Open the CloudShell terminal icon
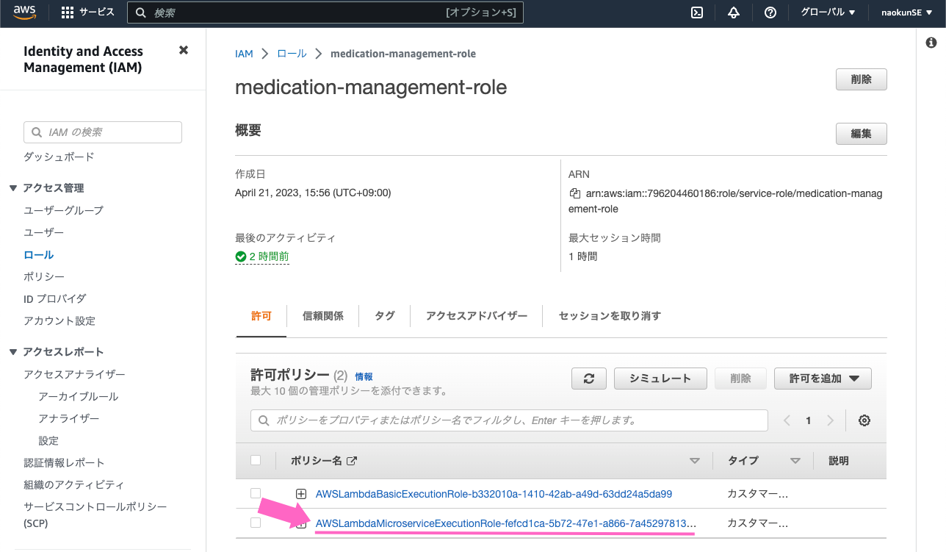The height and width of the screenshot is (552, 946). click(x=697, y=12)
